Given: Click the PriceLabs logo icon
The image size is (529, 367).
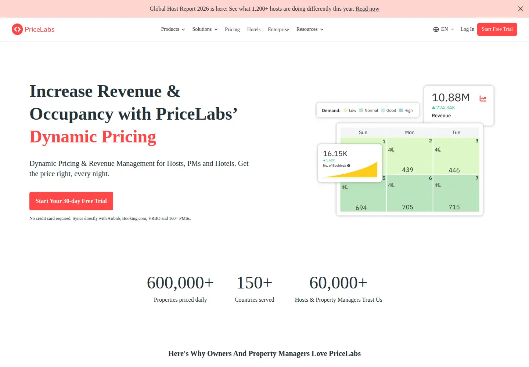Looking at the screenshot, I should [17, 29].
